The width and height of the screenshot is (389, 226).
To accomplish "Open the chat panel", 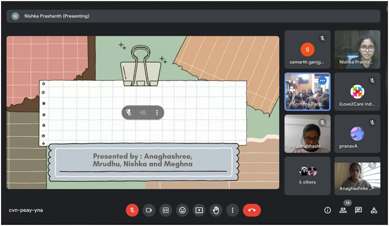I will point(358,210).
